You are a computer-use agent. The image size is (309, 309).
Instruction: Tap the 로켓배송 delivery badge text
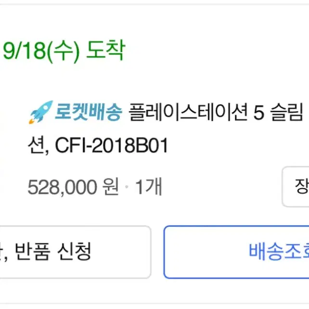[x=89, y=112]
